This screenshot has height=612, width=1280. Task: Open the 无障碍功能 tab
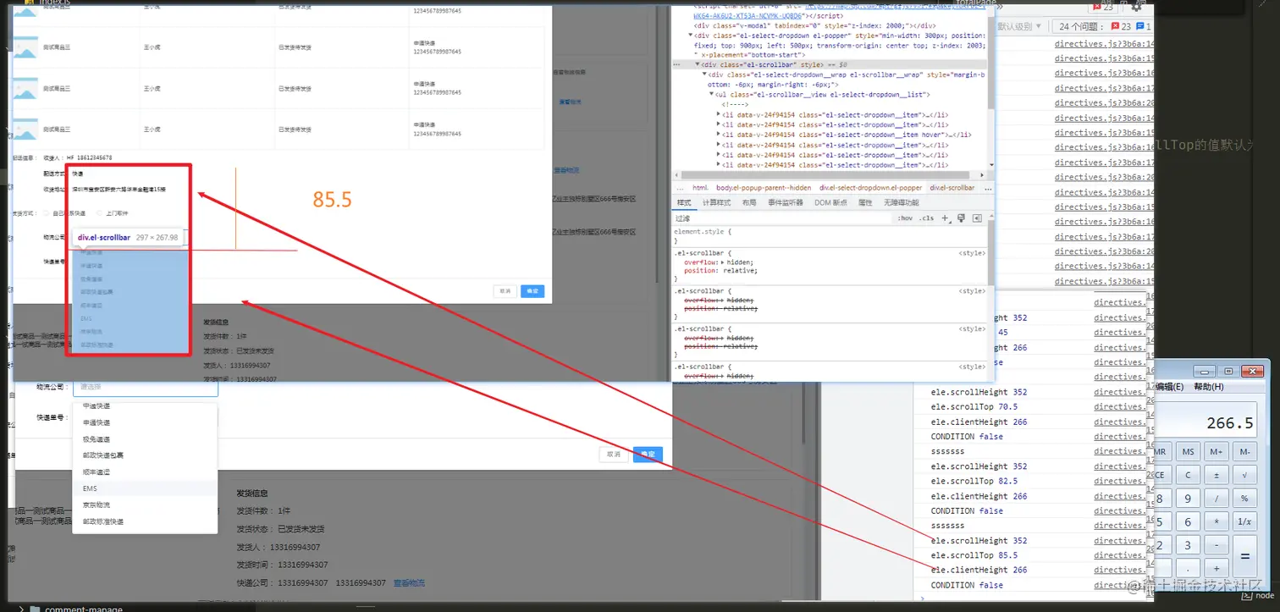pyautogui.click(x=901, y=202)
